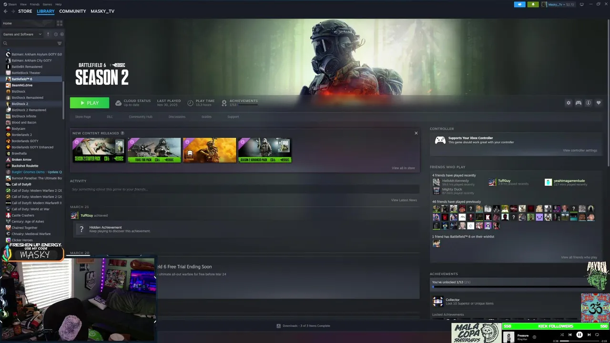Focus the library search field
This screenshot has height=343, width=610.
coord(32,43)
